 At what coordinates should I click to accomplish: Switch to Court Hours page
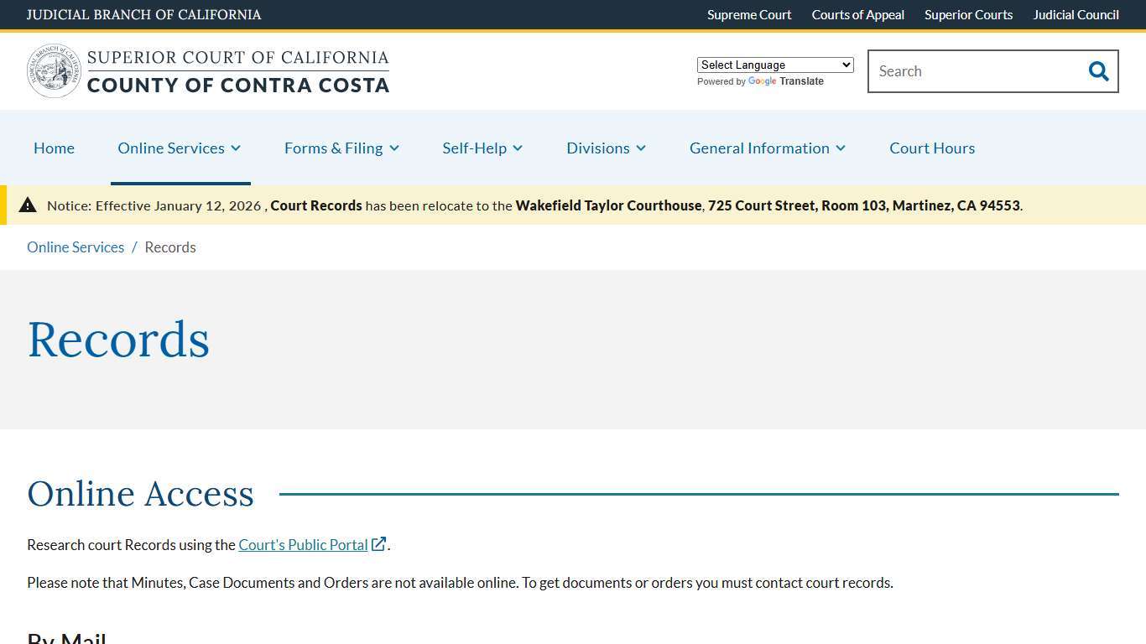click(931, 148)
